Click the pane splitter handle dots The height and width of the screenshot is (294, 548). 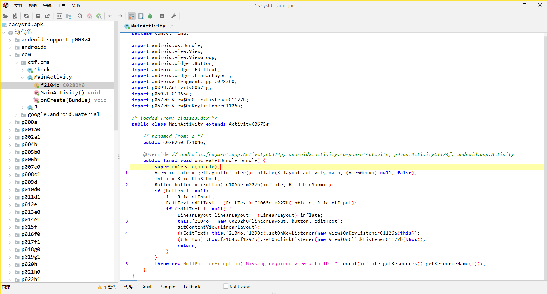point(119,157)
